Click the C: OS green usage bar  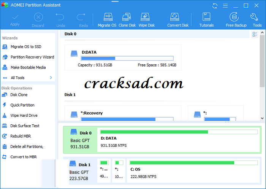click(193, 163)
